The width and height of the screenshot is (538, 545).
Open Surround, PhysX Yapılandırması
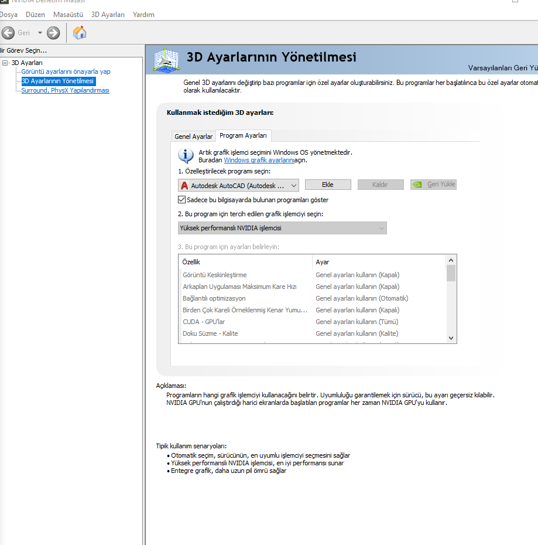[66, 90]
